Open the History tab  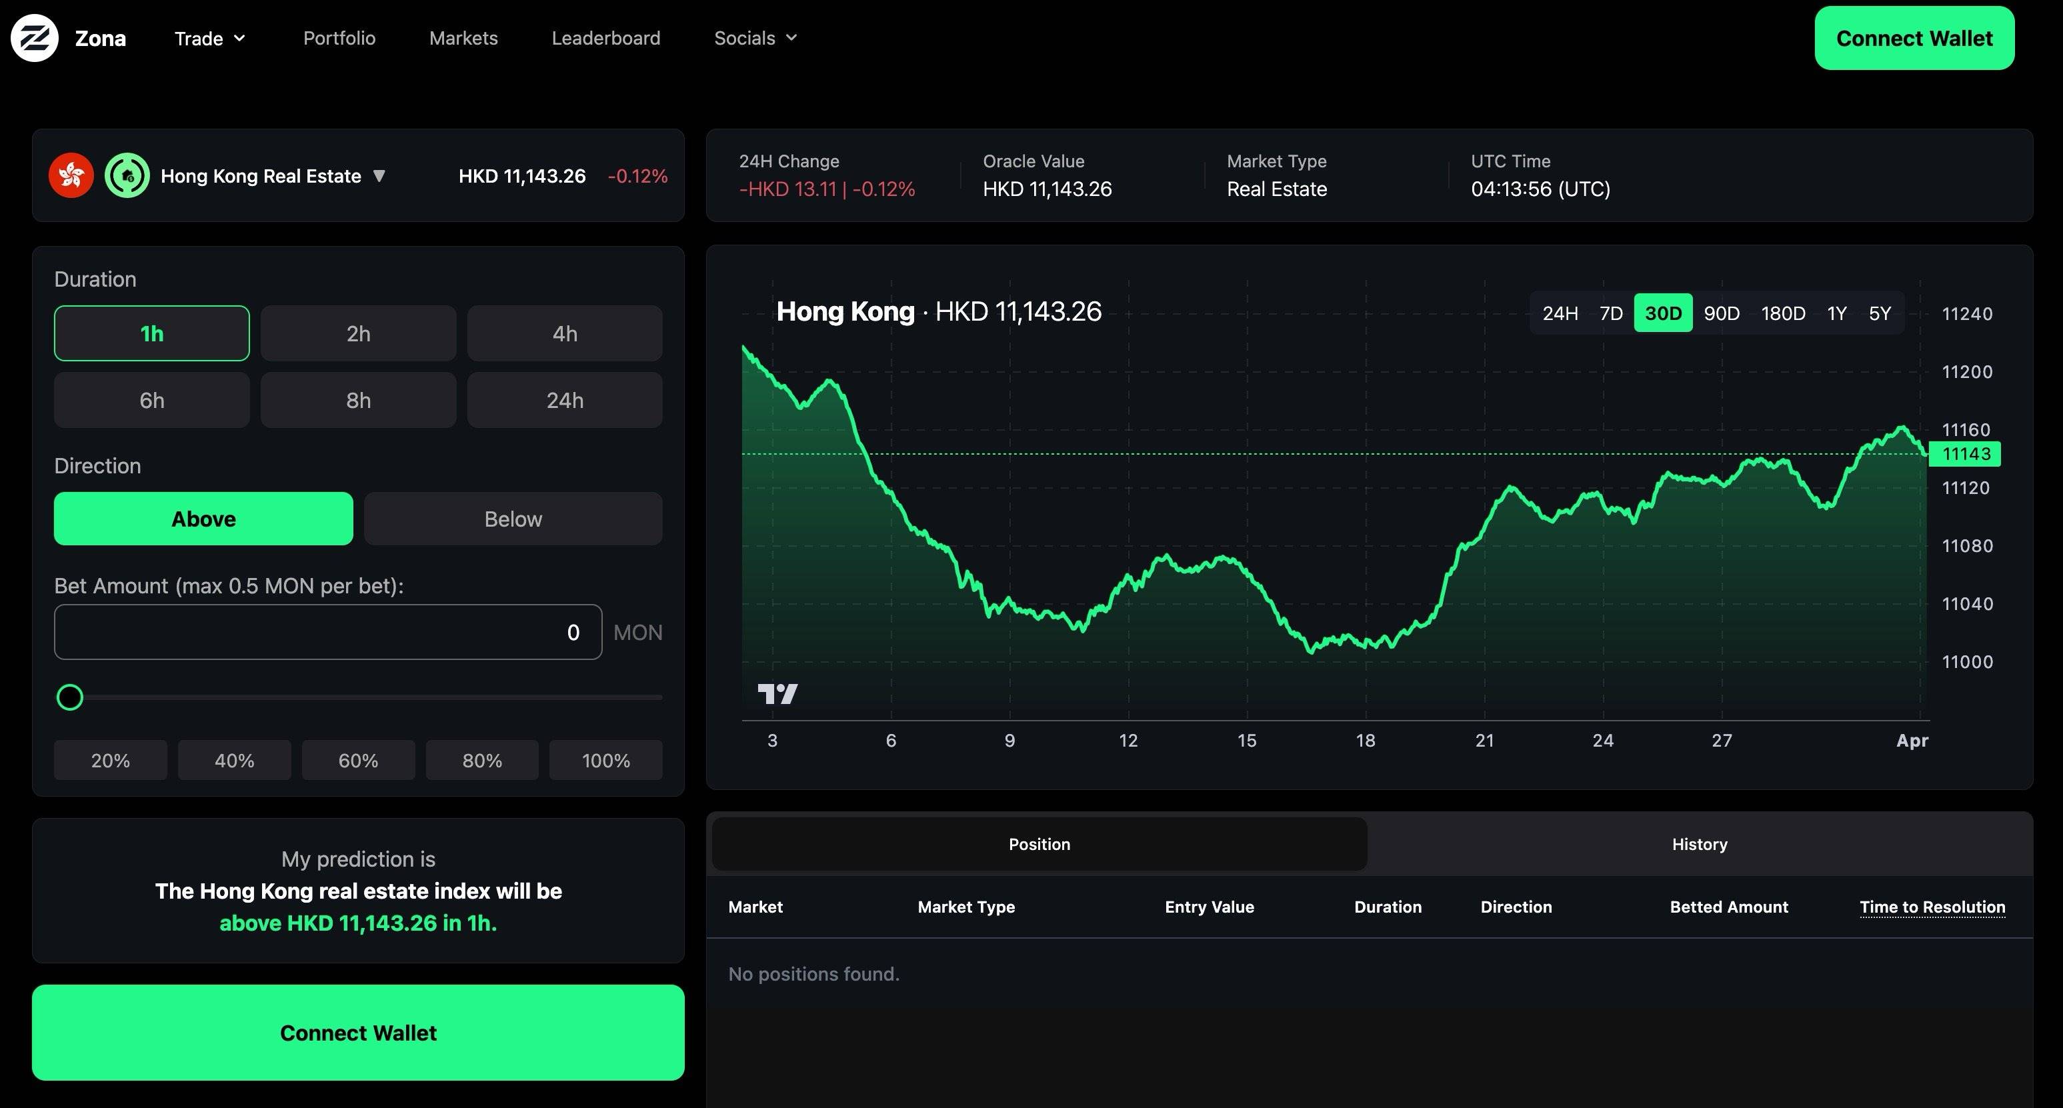(1700, 844)
